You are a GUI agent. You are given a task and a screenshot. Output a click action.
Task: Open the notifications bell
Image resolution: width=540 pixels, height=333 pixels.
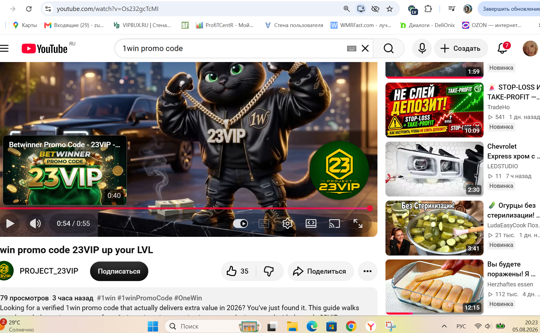tap(503, 48)
